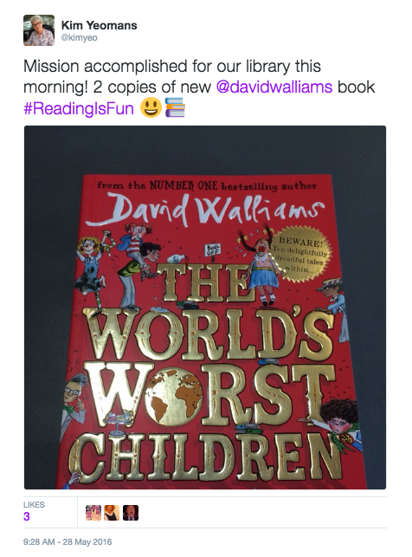Follow the @davidwalliams mention link
Screen dimensions: 412x557
click(x=274, y=87)
